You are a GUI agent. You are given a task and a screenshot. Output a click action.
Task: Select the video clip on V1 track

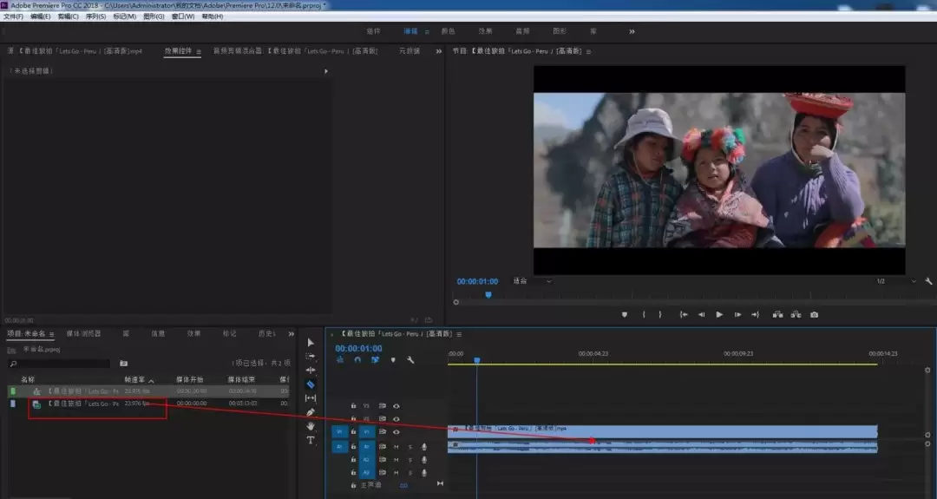(x=662, y=430)
